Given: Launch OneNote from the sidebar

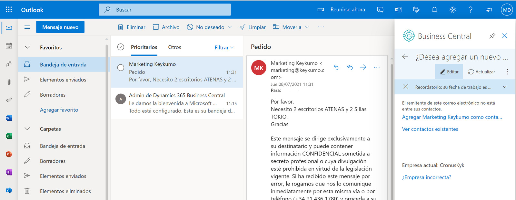Looking at the screenshot, I should click(9, 172).
